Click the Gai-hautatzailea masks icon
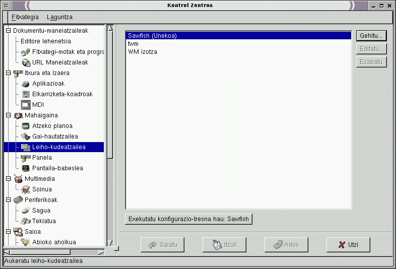This screenshot has height=269, width=396. [26, 137]
